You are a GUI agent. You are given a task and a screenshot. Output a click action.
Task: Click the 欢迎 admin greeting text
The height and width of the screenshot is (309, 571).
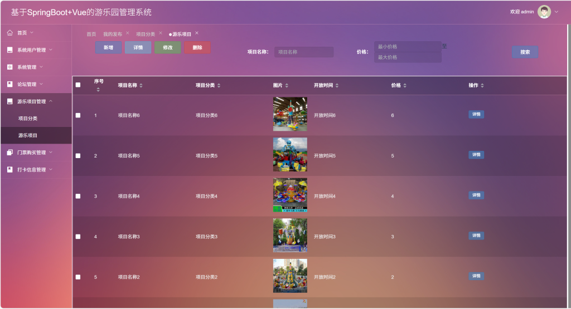coord(522,12)
